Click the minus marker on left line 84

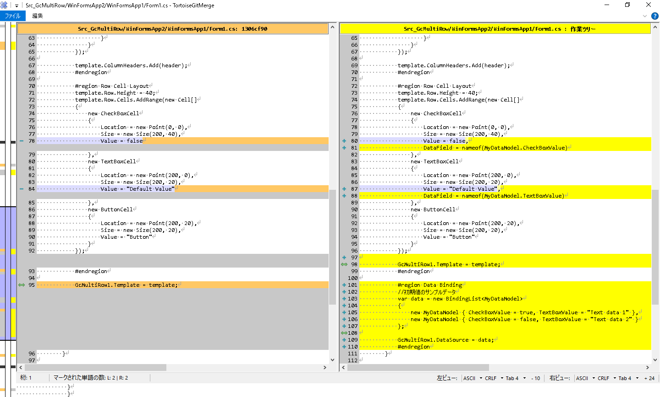click(x=22, y=189)
